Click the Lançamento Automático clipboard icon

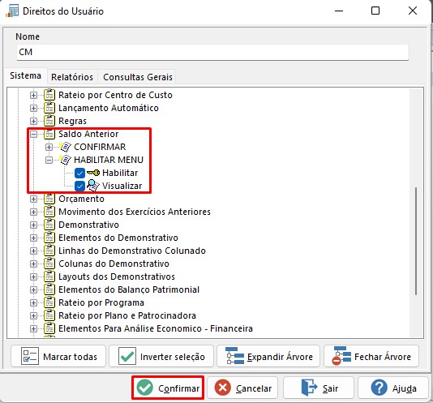49,108
